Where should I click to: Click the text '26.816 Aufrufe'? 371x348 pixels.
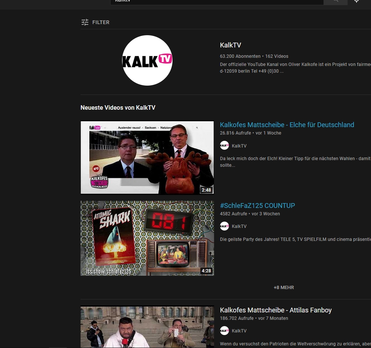[236, 133]
